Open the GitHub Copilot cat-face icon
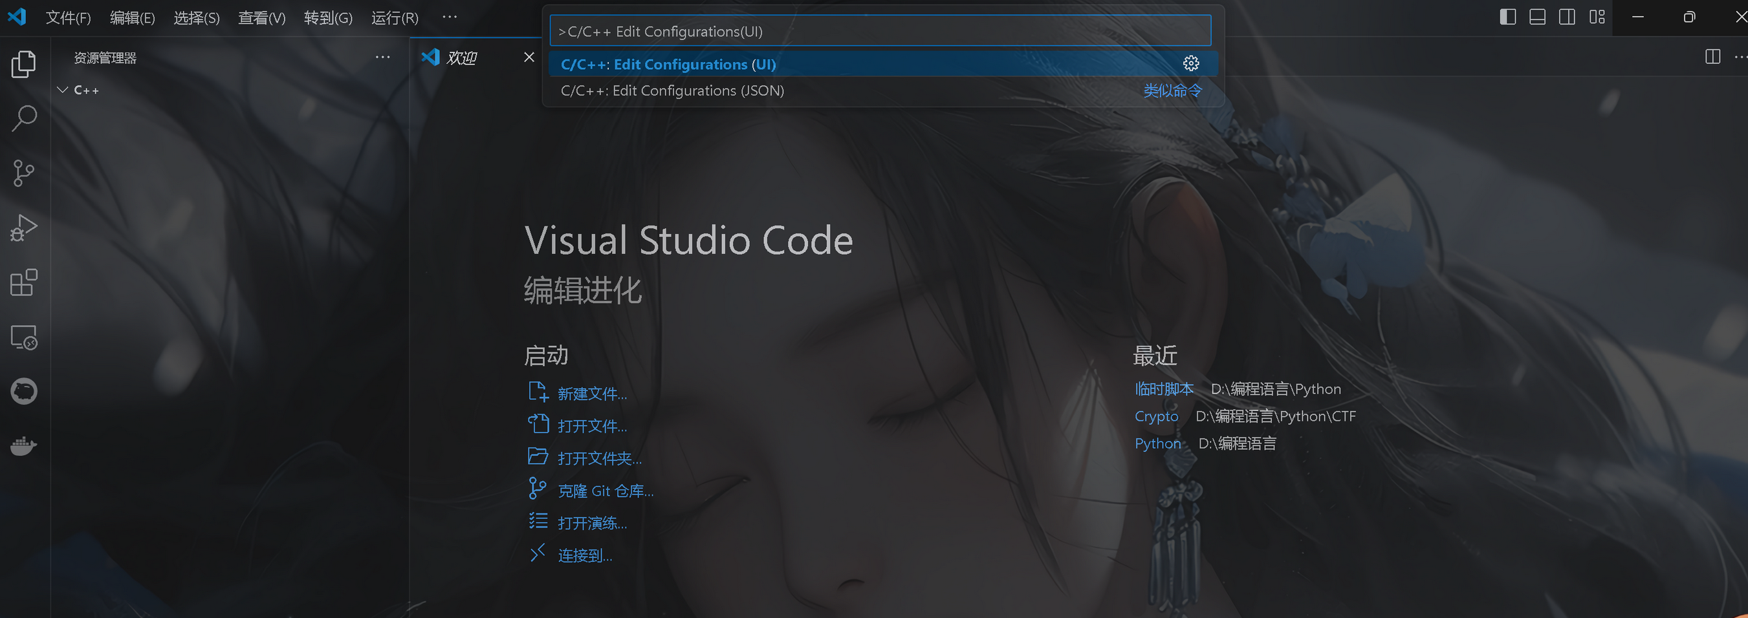1748x618 pixels. pyautogui.click(x=24, y=392)
